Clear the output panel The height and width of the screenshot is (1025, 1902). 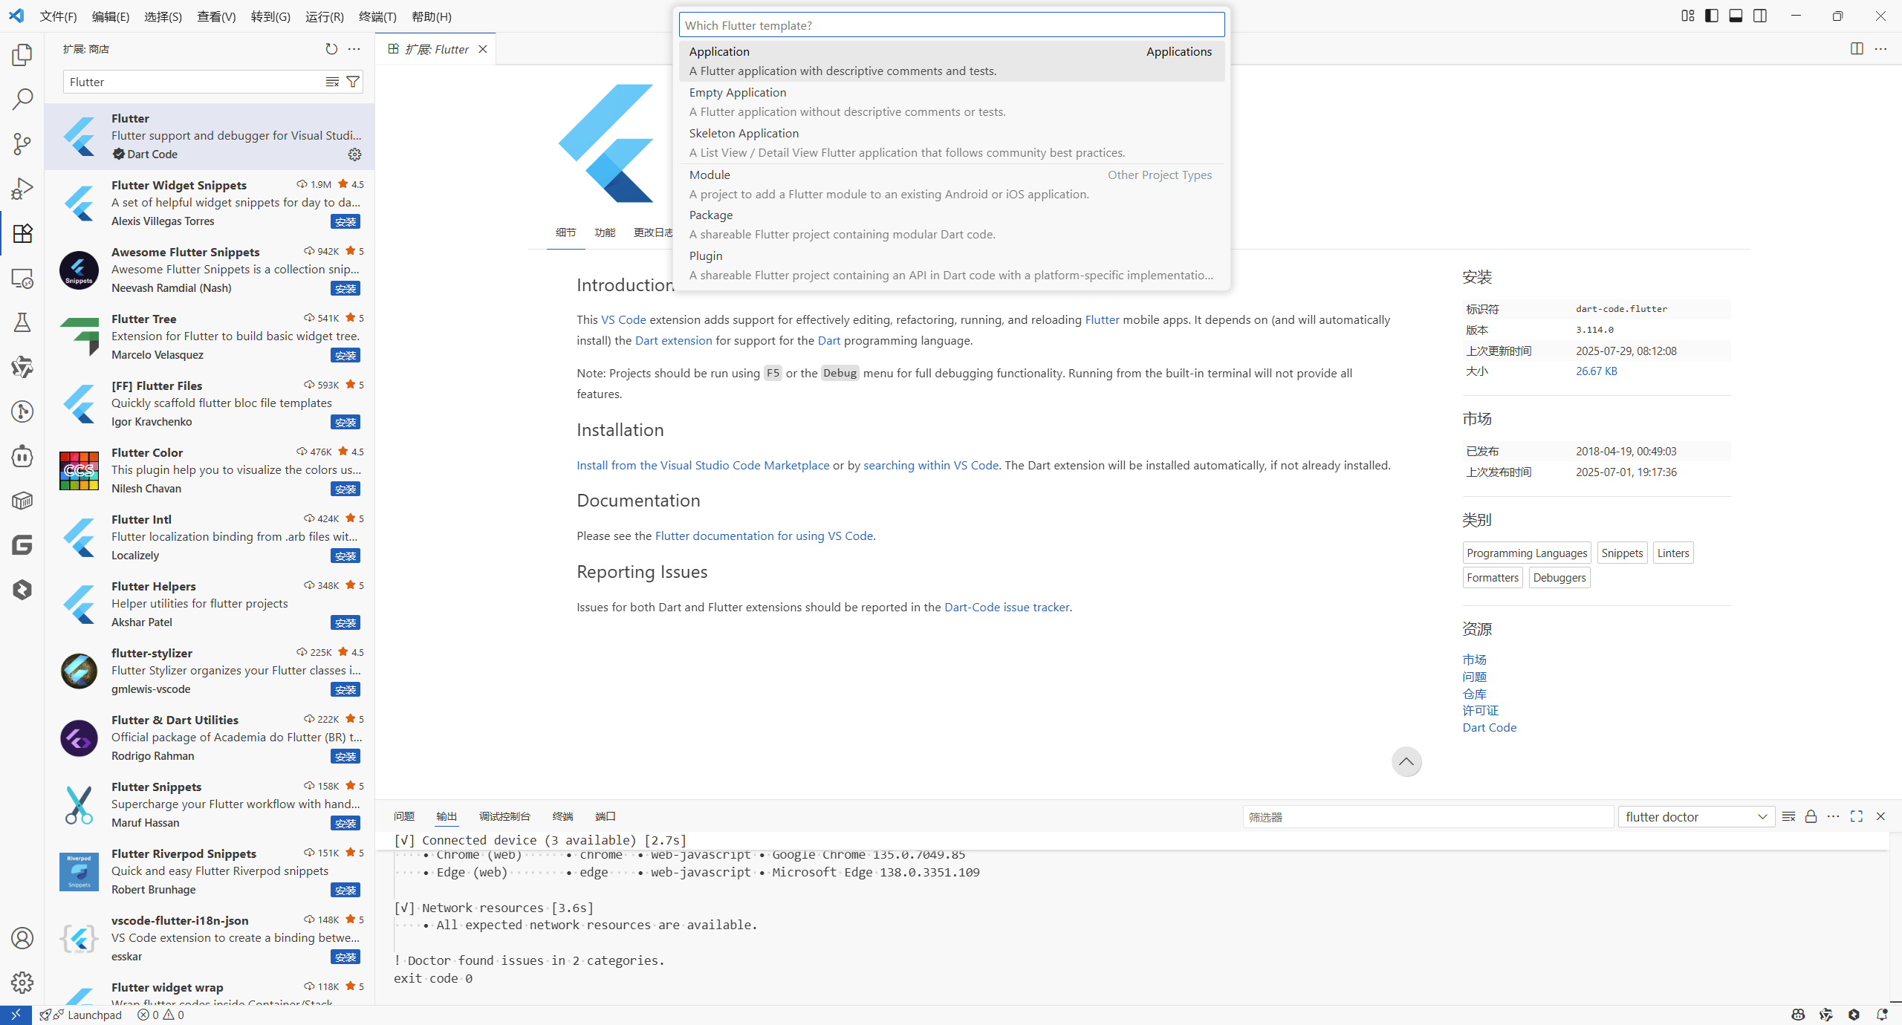(1788, 816)
